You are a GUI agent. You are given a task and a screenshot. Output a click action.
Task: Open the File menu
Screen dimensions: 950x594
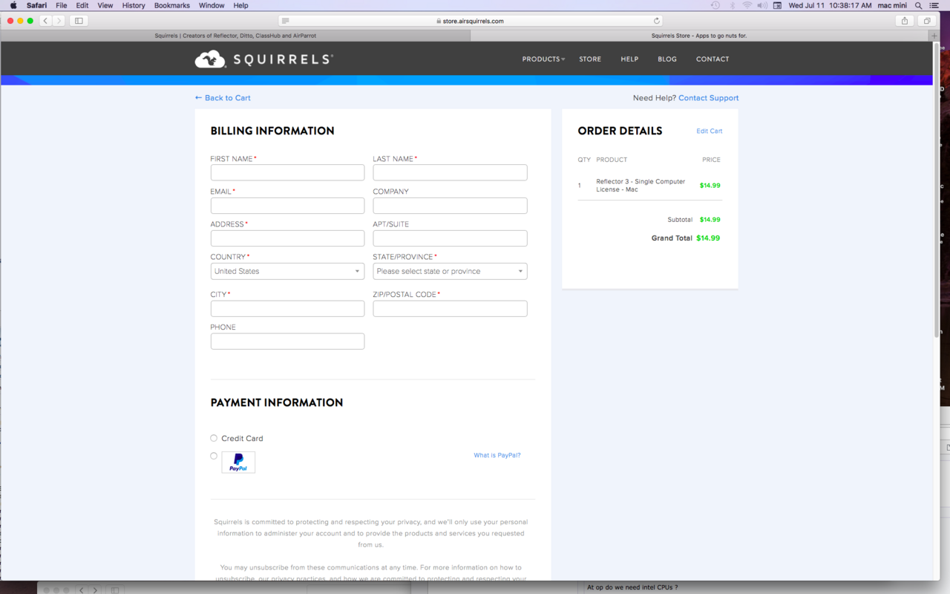point(62,5)
